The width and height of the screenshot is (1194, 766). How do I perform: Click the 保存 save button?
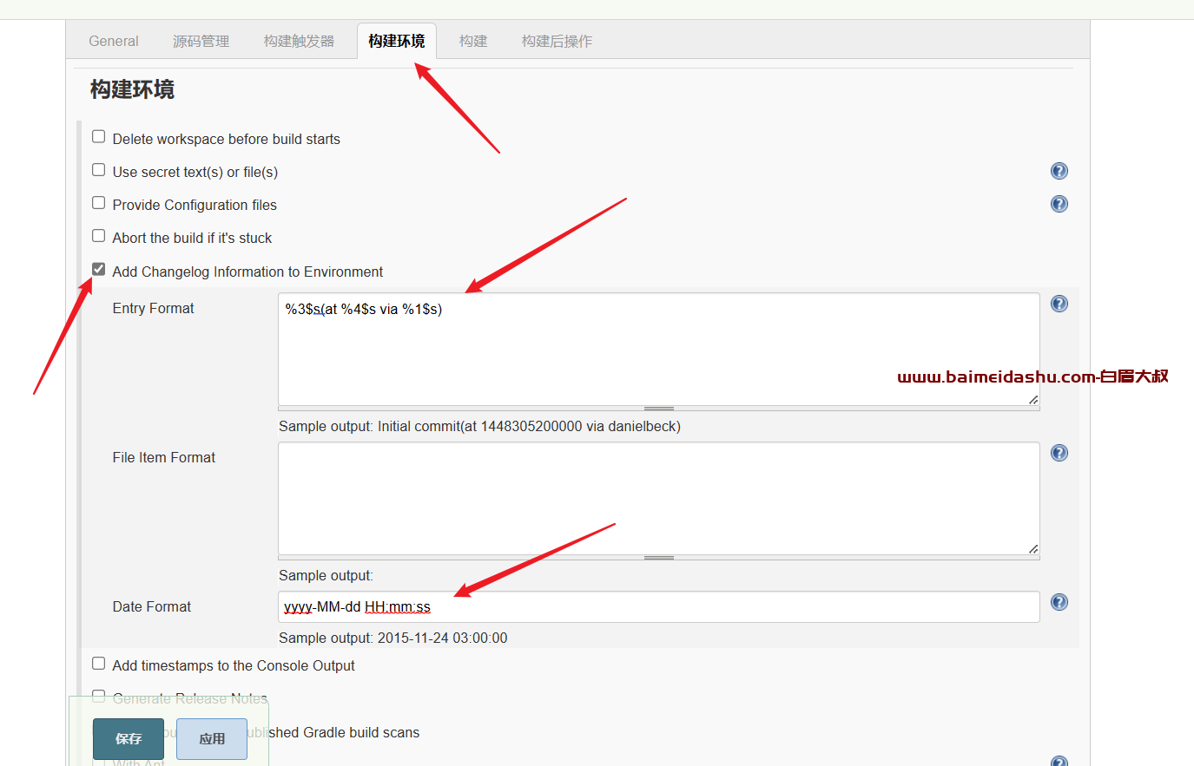(x=129, y=739)
